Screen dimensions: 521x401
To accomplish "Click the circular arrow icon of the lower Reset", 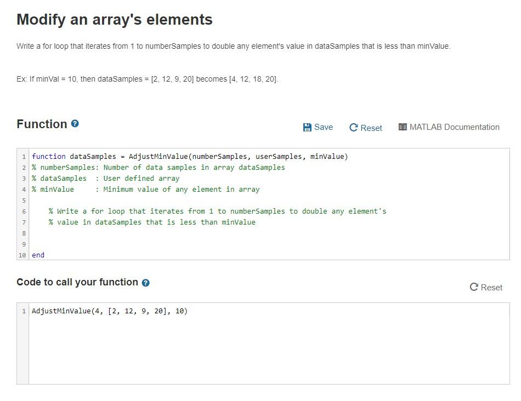I will pos(474,287).
